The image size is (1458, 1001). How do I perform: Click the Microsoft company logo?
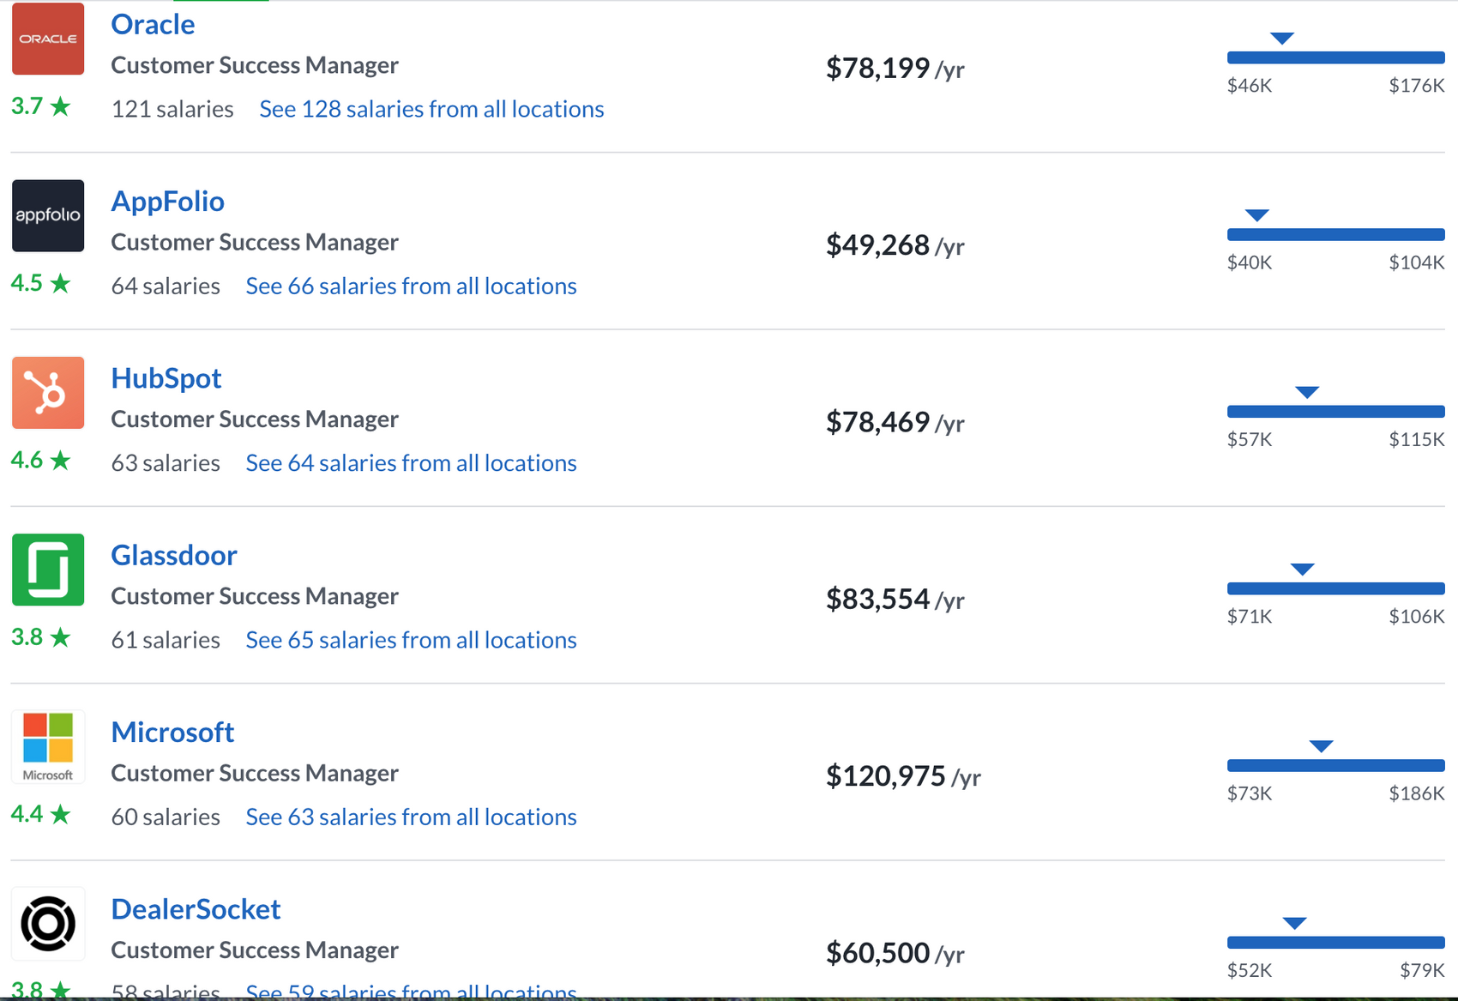click(x=48, y=746)
